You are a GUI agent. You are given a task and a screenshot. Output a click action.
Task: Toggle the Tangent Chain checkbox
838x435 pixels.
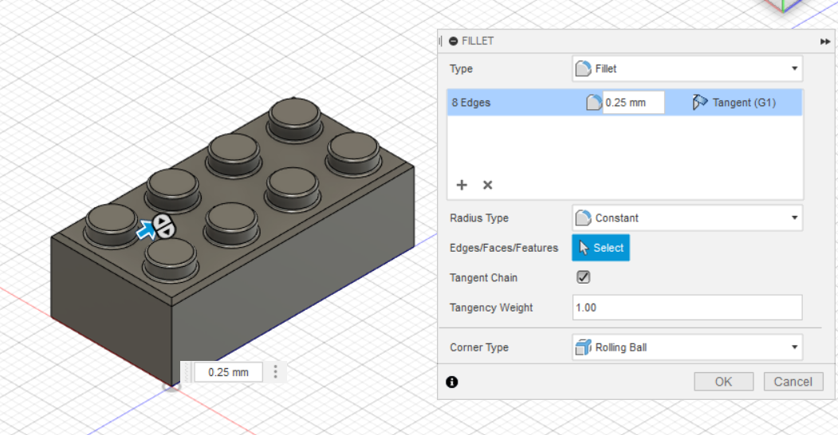pos(583,277)
